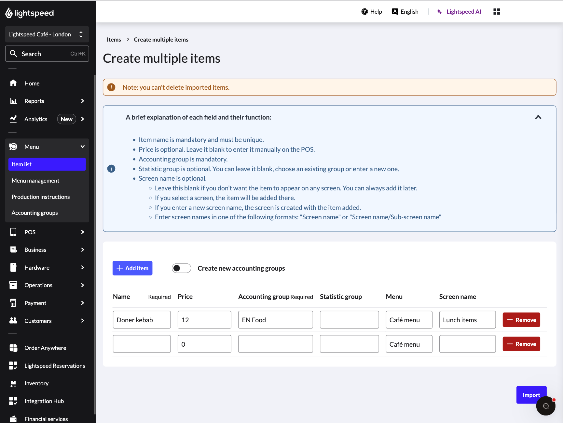Click the Analytics line graph icon

pyautogui.click(x=13, y=119)
